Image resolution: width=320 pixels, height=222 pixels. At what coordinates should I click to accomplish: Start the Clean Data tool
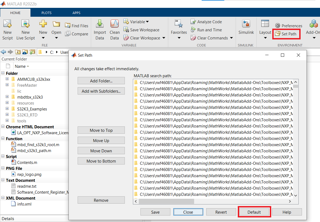[x=115, y=29]
